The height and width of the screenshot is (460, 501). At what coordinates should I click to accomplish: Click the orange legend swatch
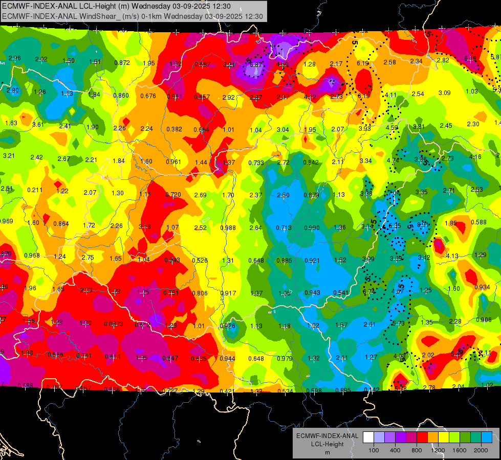click(433, 438)
